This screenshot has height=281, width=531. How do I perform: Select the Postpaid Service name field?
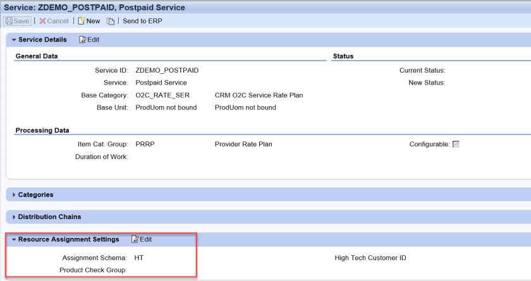pyautogui.click(x=161, y=83)
